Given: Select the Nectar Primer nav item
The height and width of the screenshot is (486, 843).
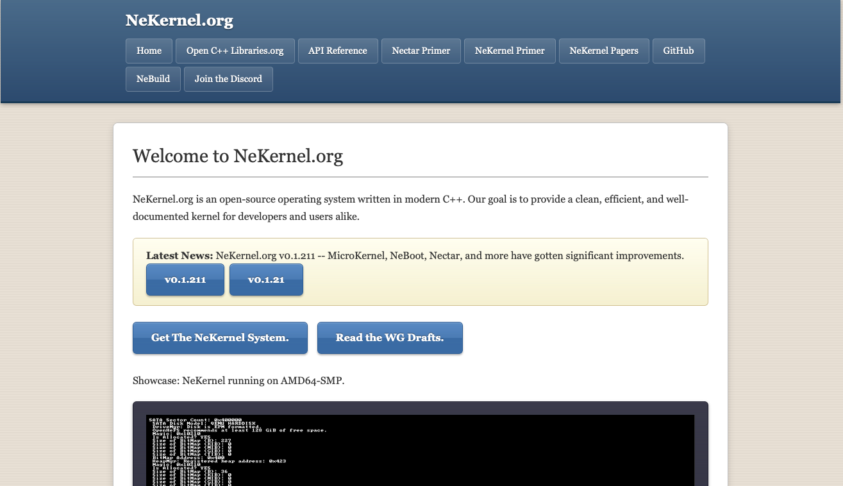Looking at the screenshot, I should pos(421,51).
